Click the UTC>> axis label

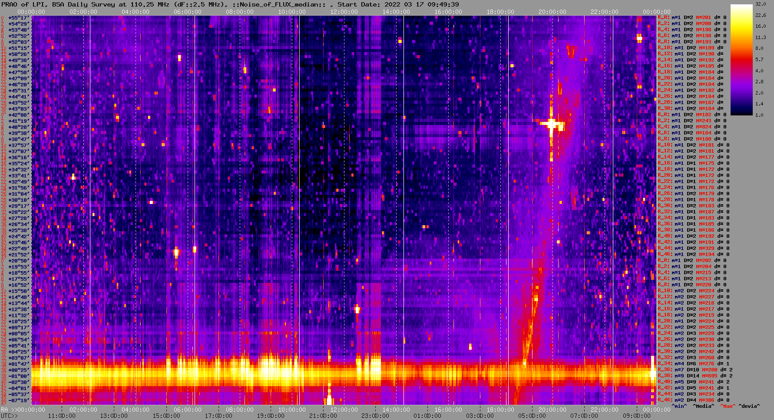pyautogui.click(x=10, y=416)
